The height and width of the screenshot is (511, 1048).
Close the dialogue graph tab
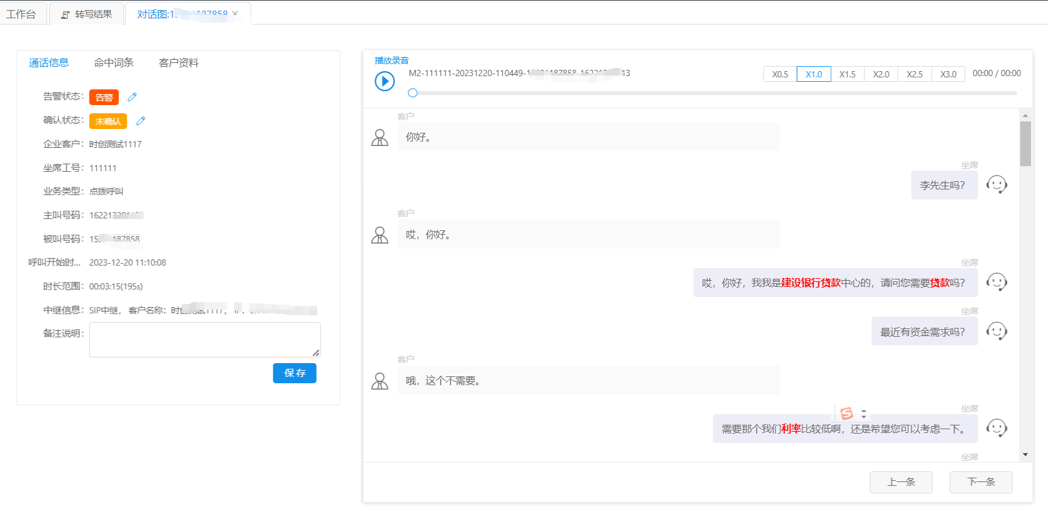[235, 13]
